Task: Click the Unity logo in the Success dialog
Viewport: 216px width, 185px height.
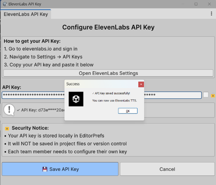Action: pos(76,99)
